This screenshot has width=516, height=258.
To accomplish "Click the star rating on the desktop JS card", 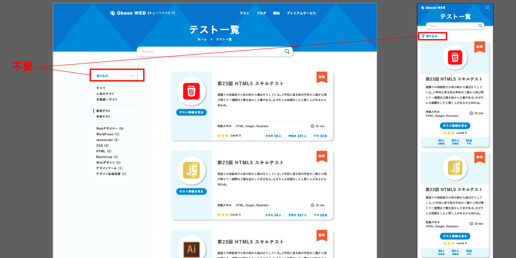I will [x=223, y=215].
